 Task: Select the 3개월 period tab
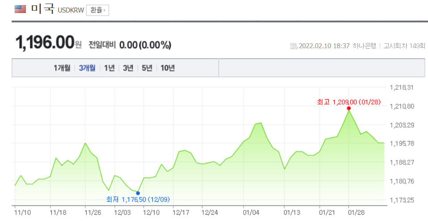click(x=87, y=68)
